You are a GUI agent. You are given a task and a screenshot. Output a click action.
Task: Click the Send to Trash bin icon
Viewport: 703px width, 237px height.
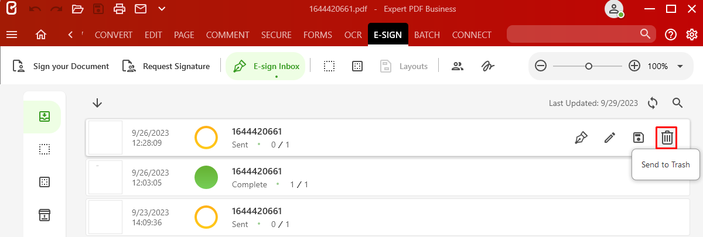667,138
